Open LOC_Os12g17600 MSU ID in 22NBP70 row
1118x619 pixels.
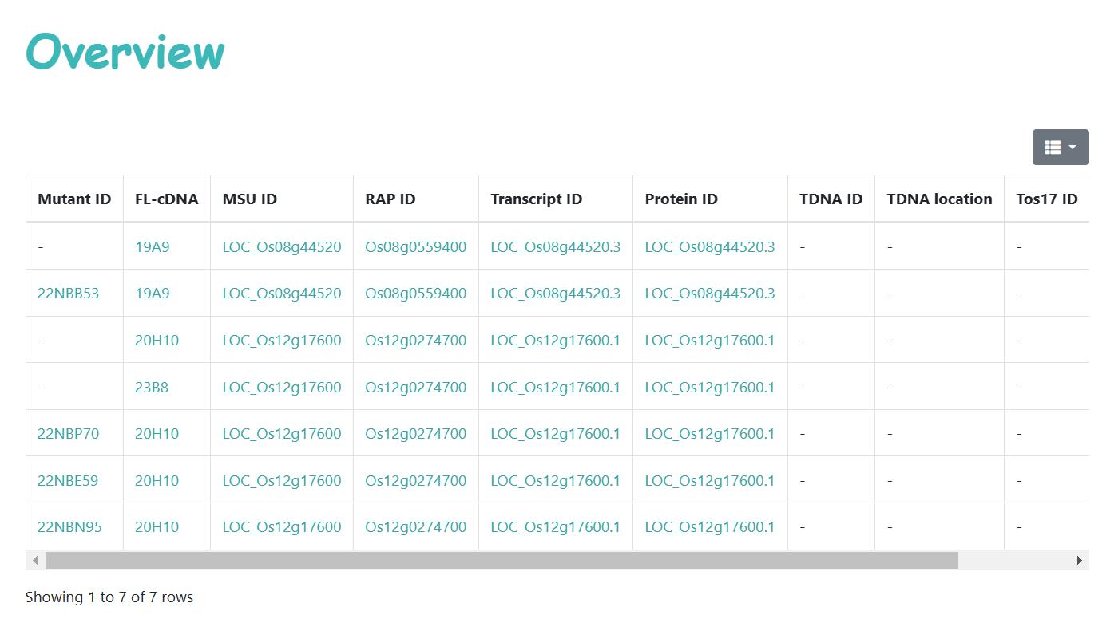click(x=282, y=434)
